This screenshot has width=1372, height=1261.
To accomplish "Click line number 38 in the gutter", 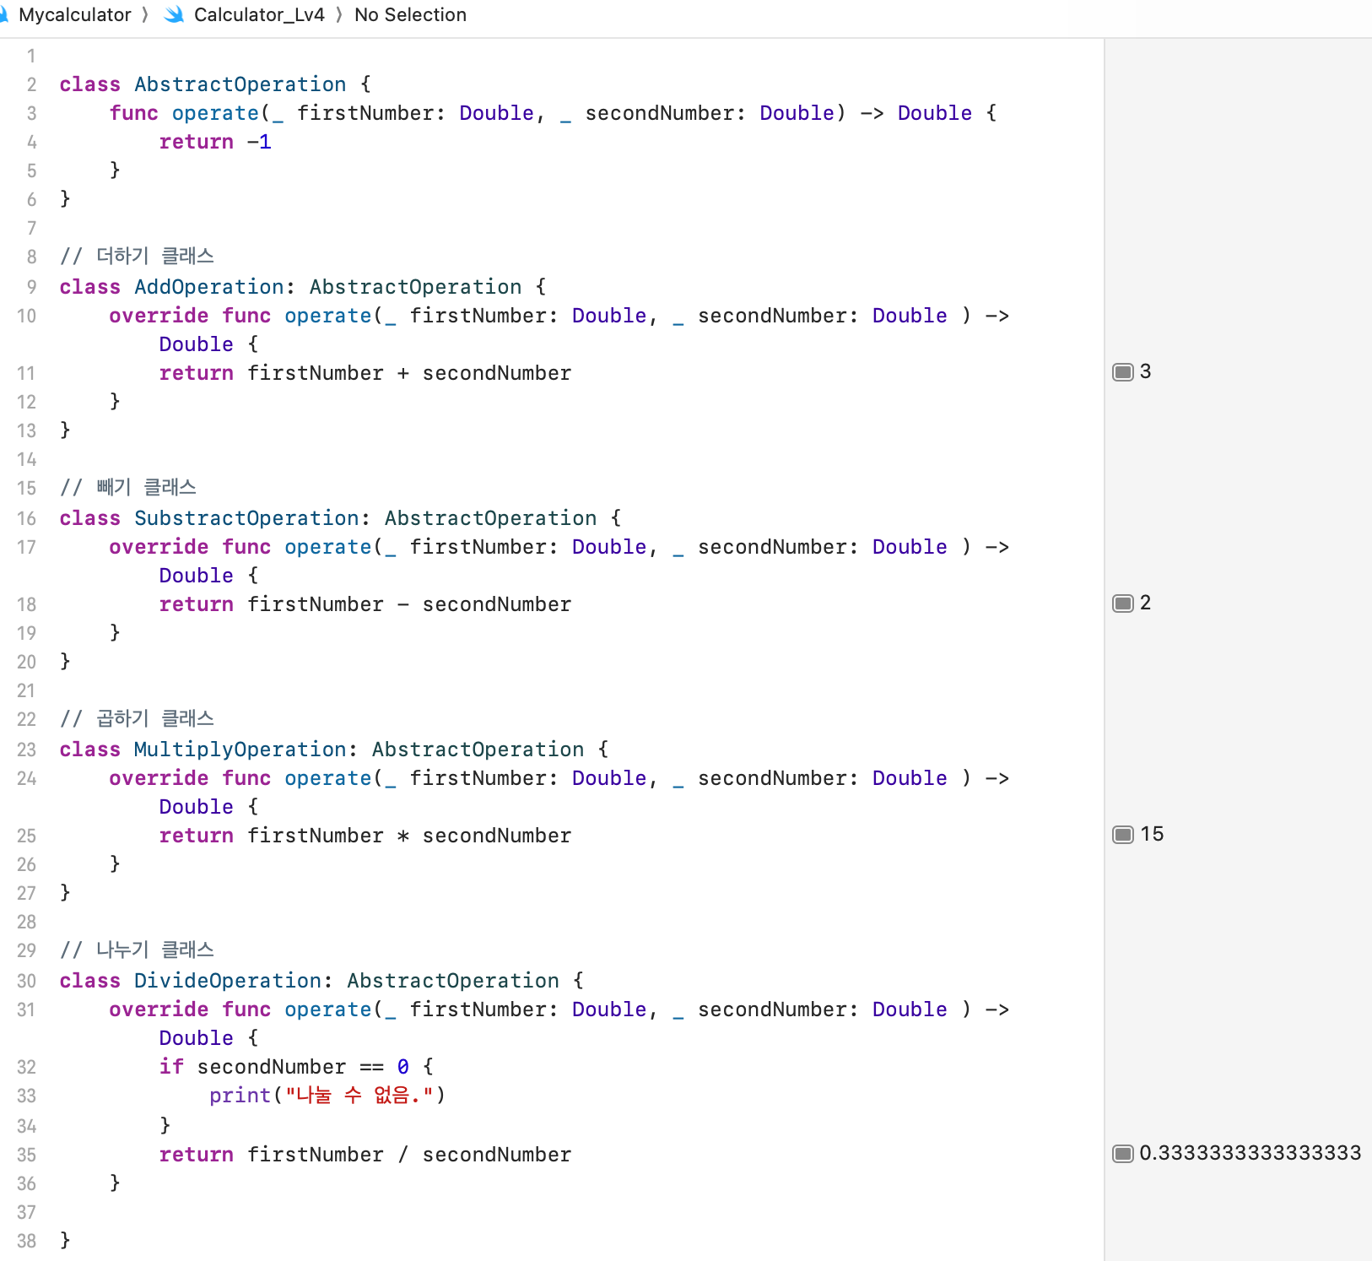I will [x=27, y=1241].
